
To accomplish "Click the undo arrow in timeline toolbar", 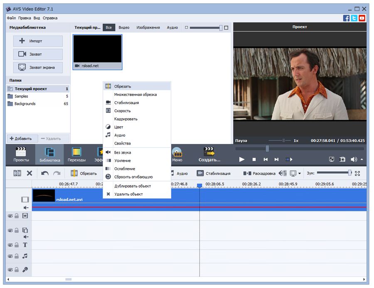I will pyautogui.click(x=44, y=173).
